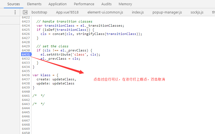Click the 'cls !== el._prevClass' condition
Viewport: 215px width, 134px height.
tap(65, 50)
